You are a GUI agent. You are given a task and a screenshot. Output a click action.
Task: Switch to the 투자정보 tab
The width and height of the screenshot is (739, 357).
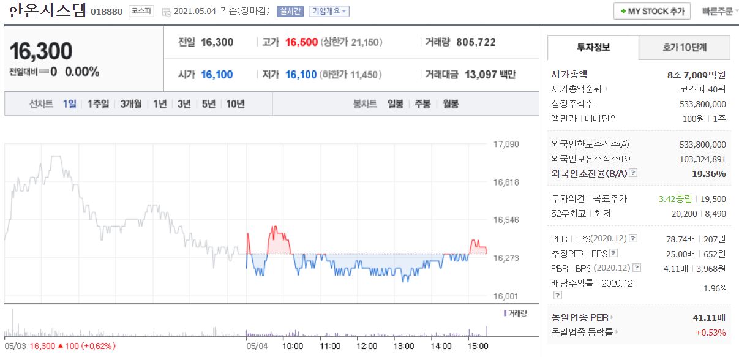tap(593, 47)
